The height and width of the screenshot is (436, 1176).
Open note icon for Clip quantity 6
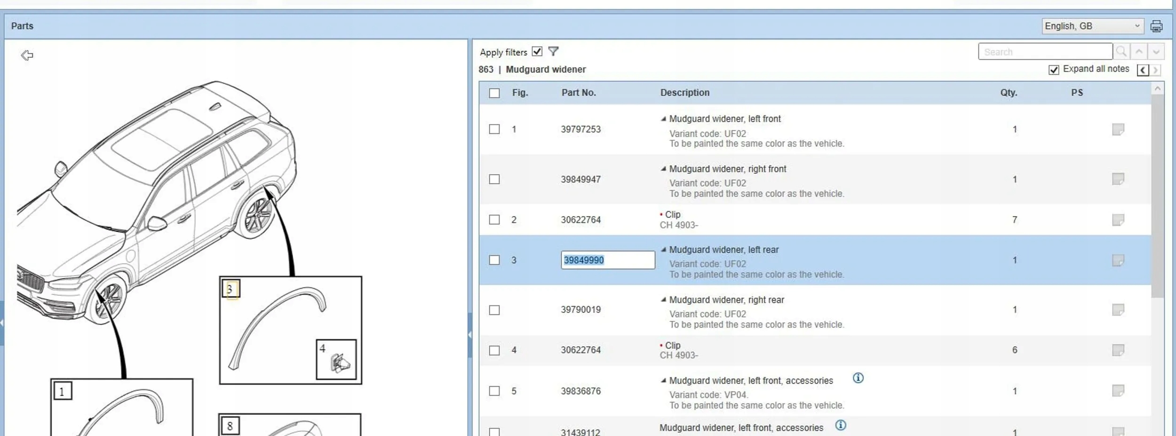click(x=1118, y=350)
